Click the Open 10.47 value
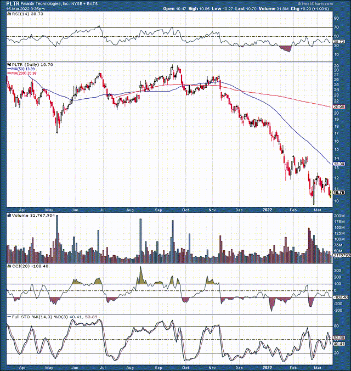The image size is (351, 371). [x=174, y=9]
